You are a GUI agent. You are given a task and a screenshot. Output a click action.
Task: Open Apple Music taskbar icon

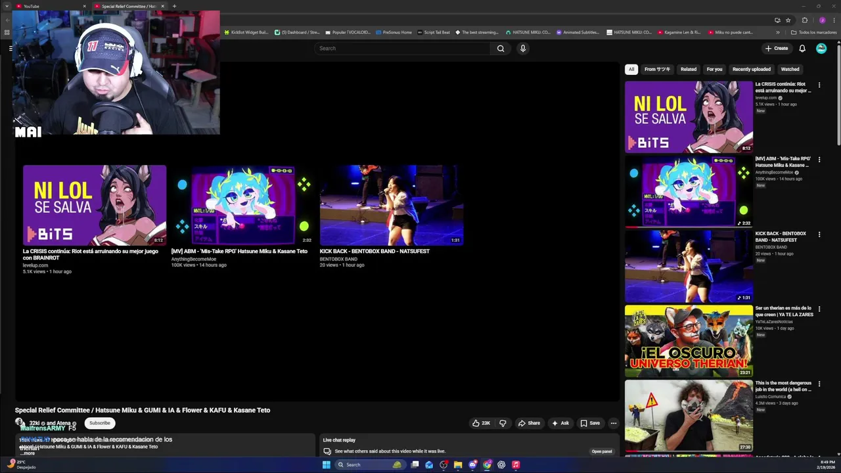coord(516,464)
